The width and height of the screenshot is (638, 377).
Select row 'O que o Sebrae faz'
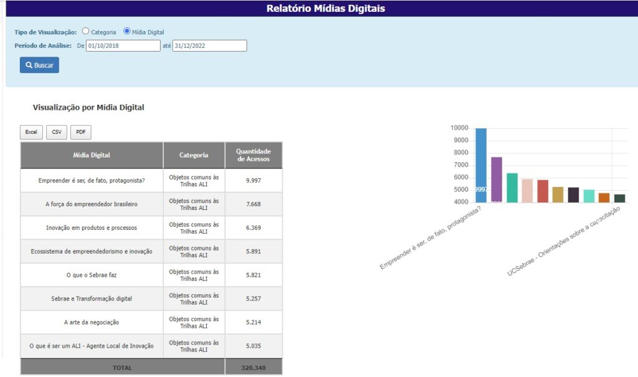tap(92, 275)
